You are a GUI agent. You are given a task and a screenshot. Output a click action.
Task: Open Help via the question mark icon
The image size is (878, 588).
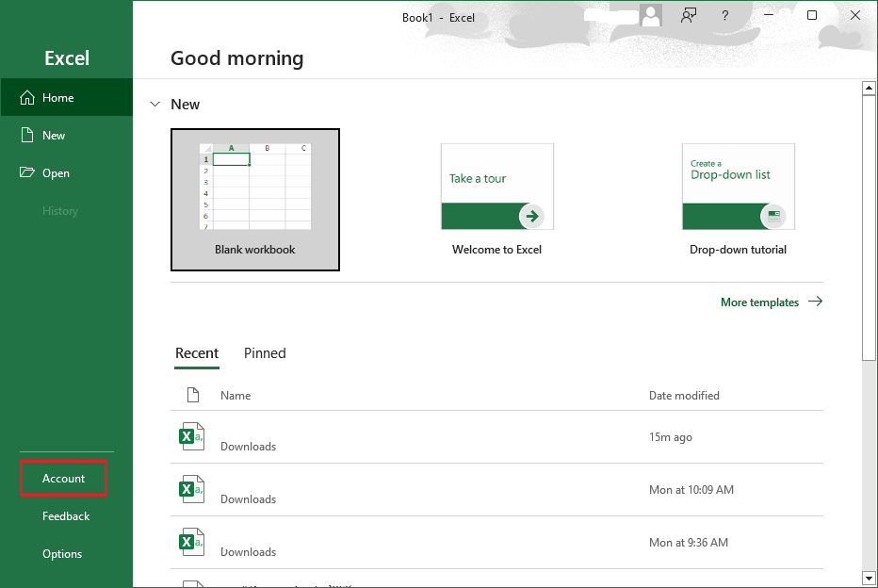pyautogui.click(x=724, y=16)
